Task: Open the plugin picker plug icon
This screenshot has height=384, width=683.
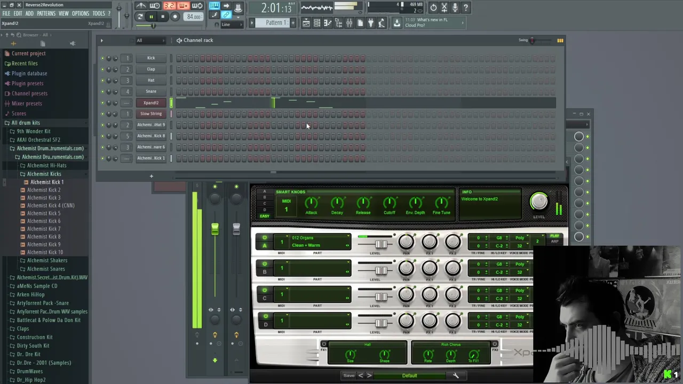Action: coord(370,23)
